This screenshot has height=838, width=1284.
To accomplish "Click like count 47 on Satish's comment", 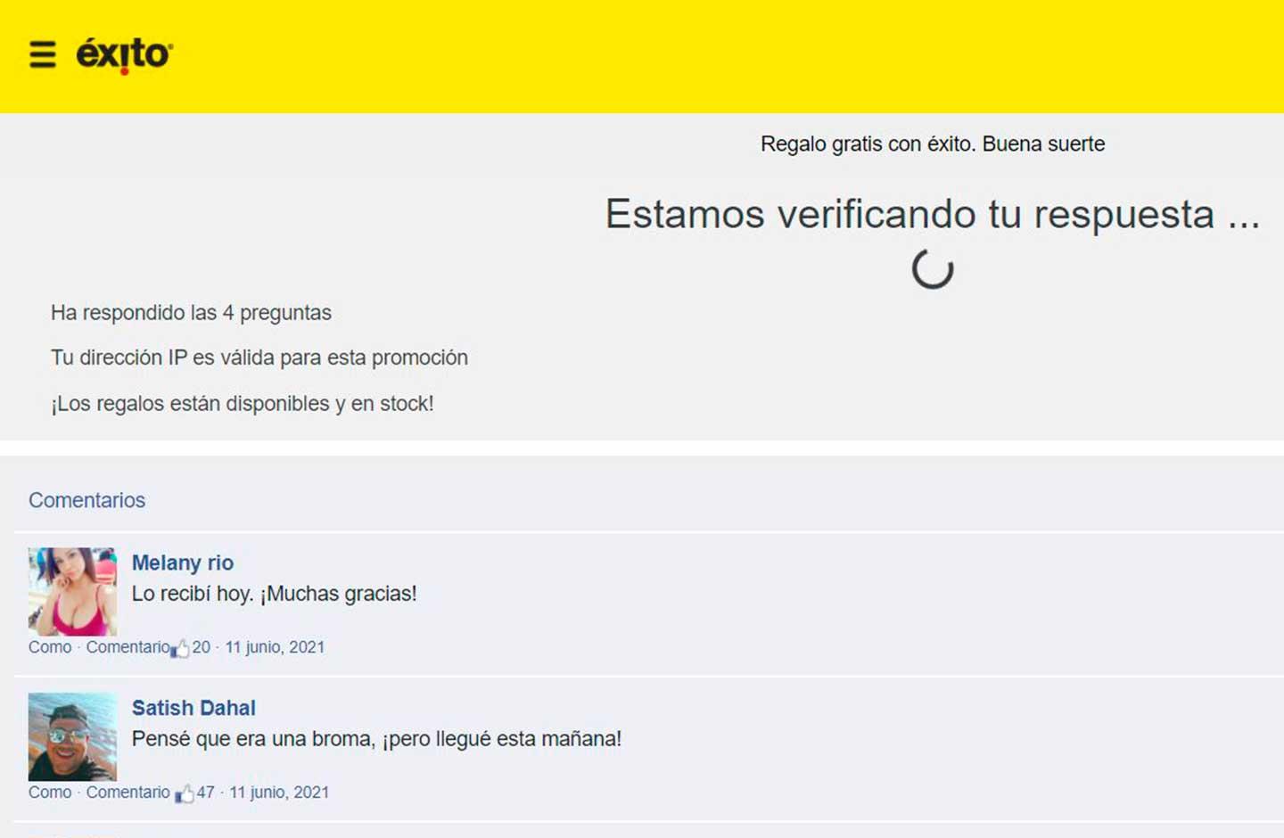I will [206, 793].
